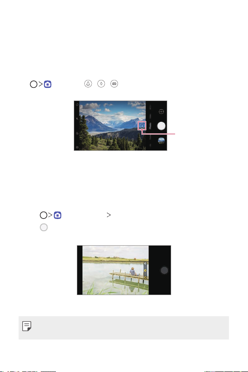
Task: Select the highlighted lens switch icon
Action: click(x=142, y=125)
